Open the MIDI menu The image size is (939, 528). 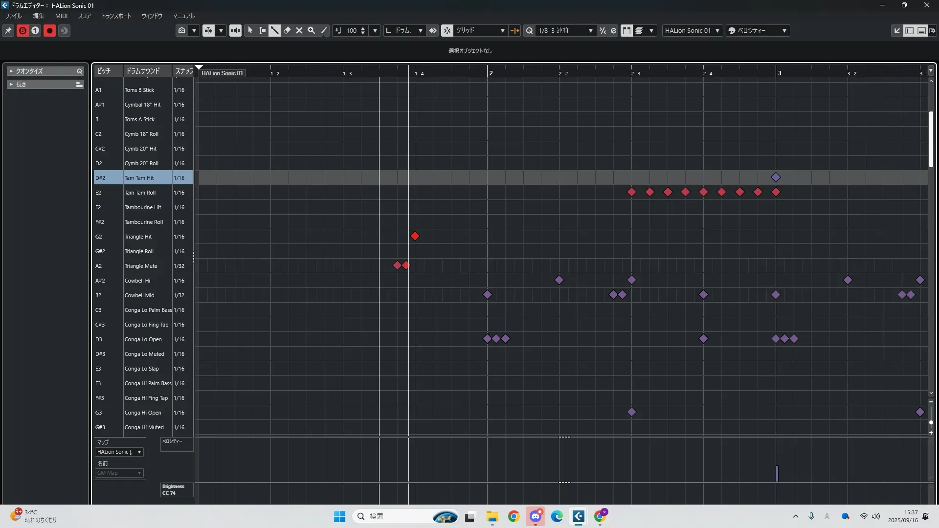pyautogui.click(x=61, y=16)
